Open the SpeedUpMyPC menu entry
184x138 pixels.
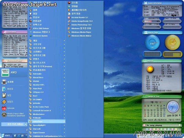click(47, 125)
